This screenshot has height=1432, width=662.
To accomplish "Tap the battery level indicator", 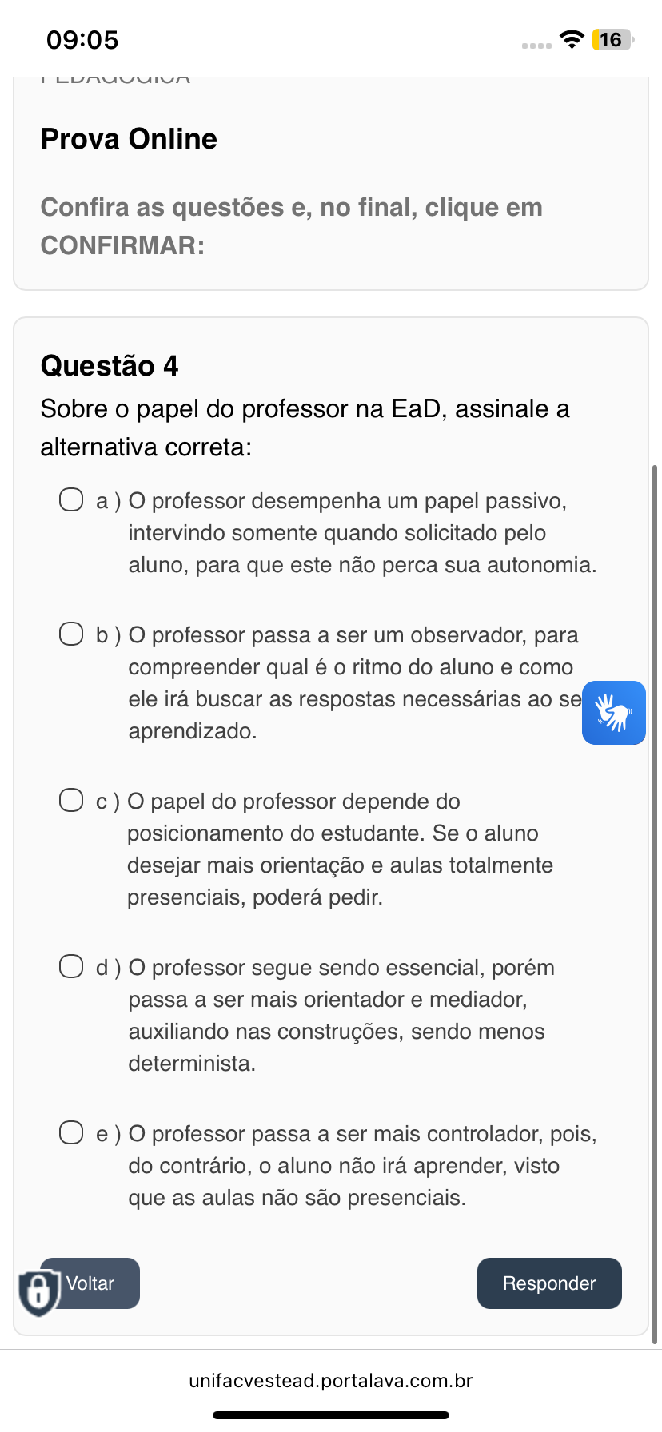I will (612, 39).
